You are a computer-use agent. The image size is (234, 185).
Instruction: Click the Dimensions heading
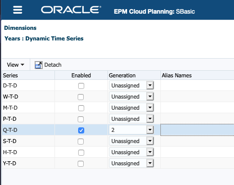click(x=20, y=28)
